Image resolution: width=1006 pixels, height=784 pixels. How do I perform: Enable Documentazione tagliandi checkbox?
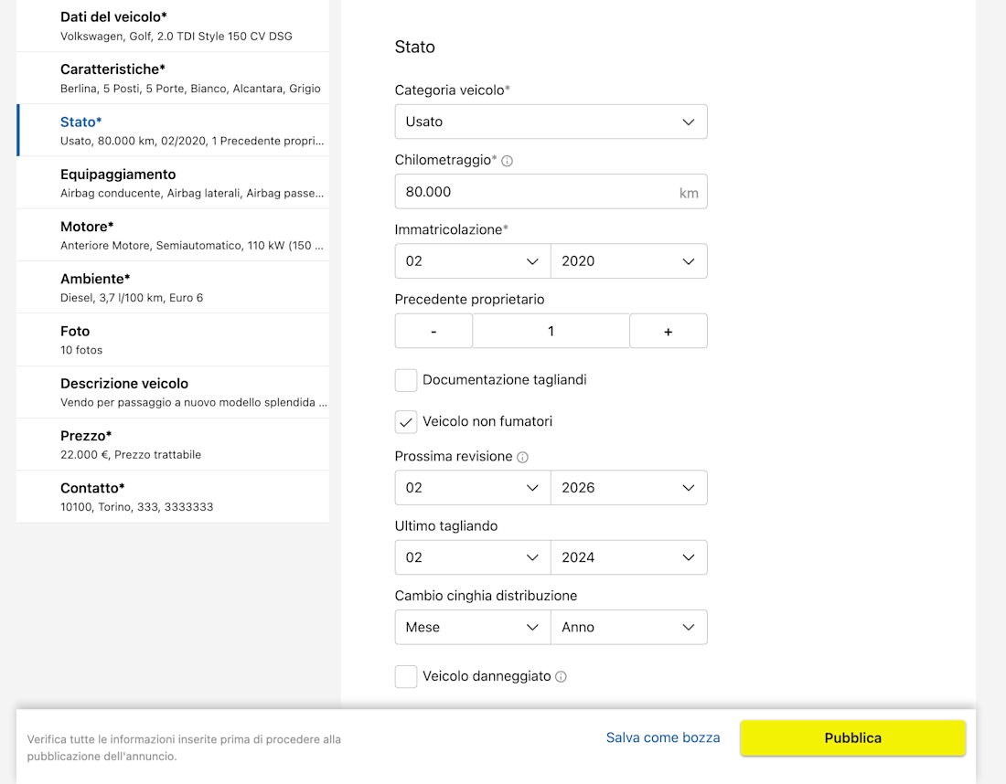coord(406,380)
